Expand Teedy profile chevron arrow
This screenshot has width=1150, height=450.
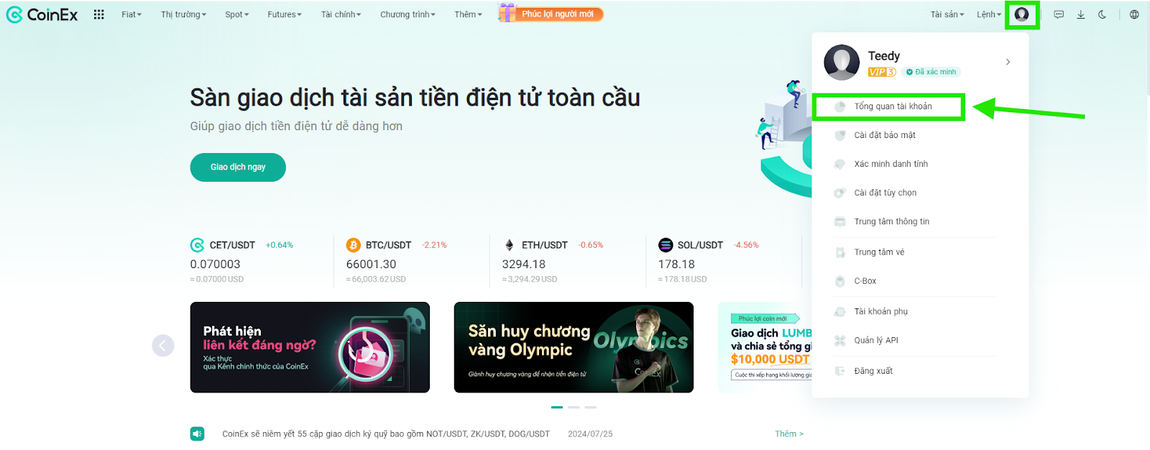click(1008, 62)
